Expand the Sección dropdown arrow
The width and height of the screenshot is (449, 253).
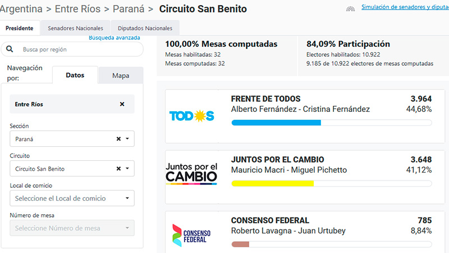(x=127, y=139)
